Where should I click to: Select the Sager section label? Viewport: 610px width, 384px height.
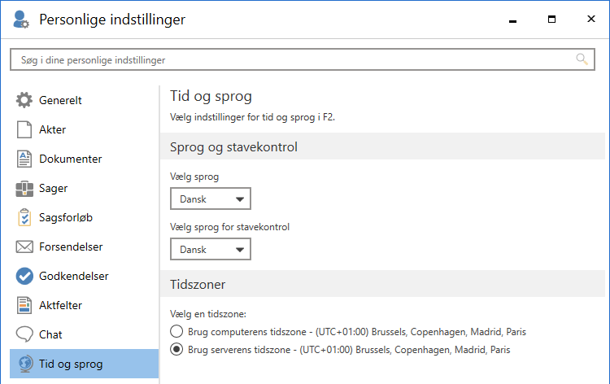click(x=54, y=188)
